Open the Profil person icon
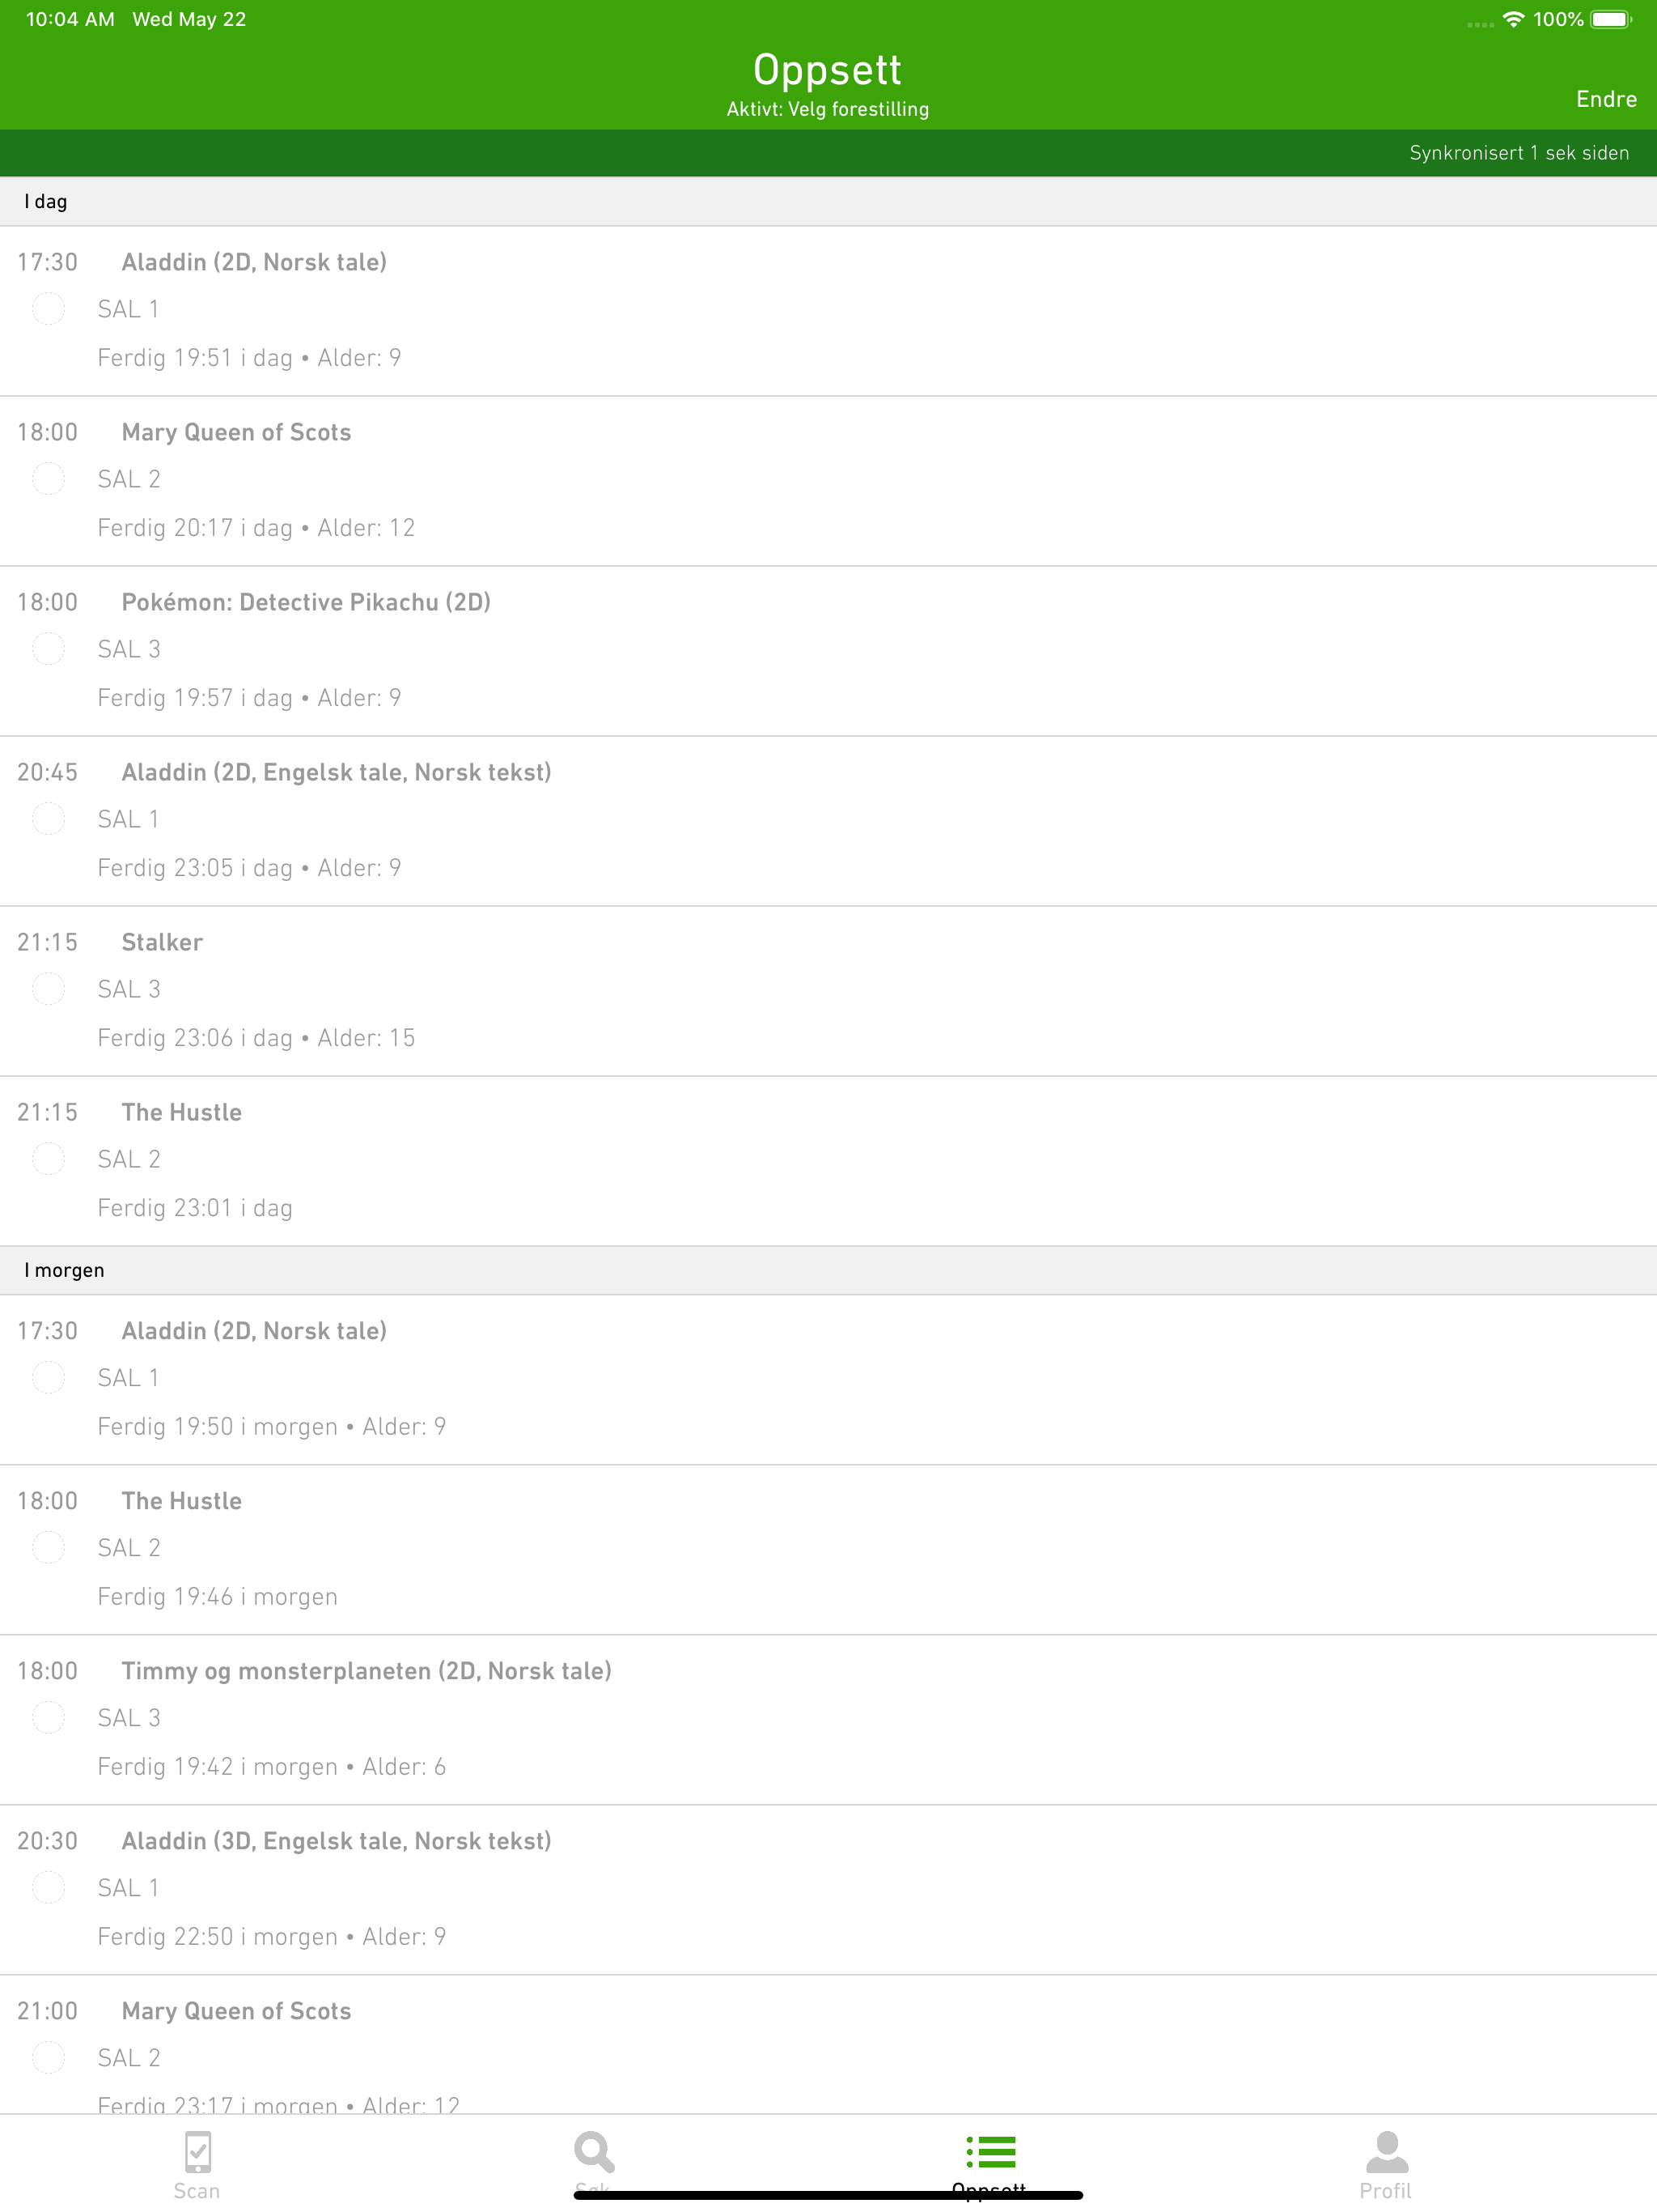The width and height of the screenshot is (1657, 2212). pyautogui.click(x=1386, y=2152)
